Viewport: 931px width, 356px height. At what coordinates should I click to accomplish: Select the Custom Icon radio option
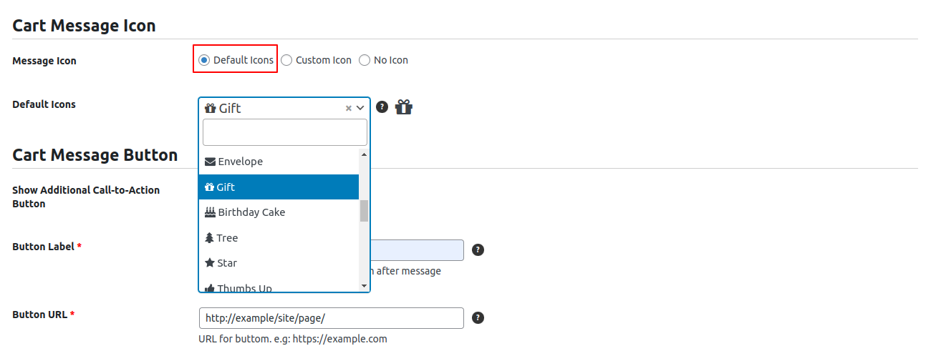286,60
